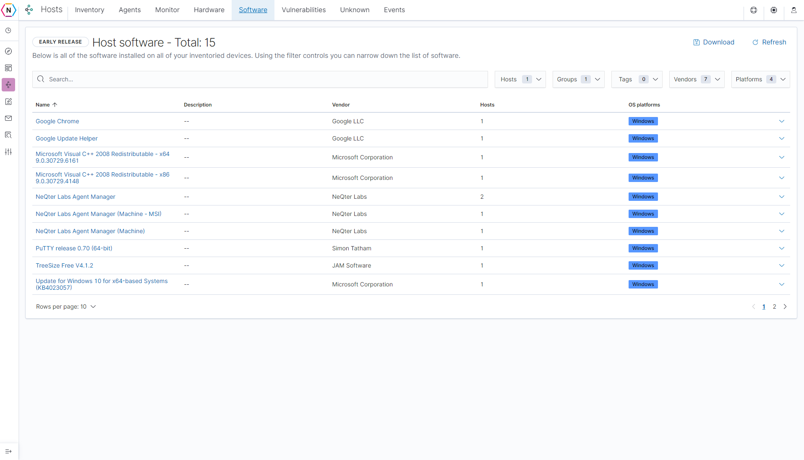Go to the Events tab
This screenshot has height=460, width=804.
click(394, 10)
